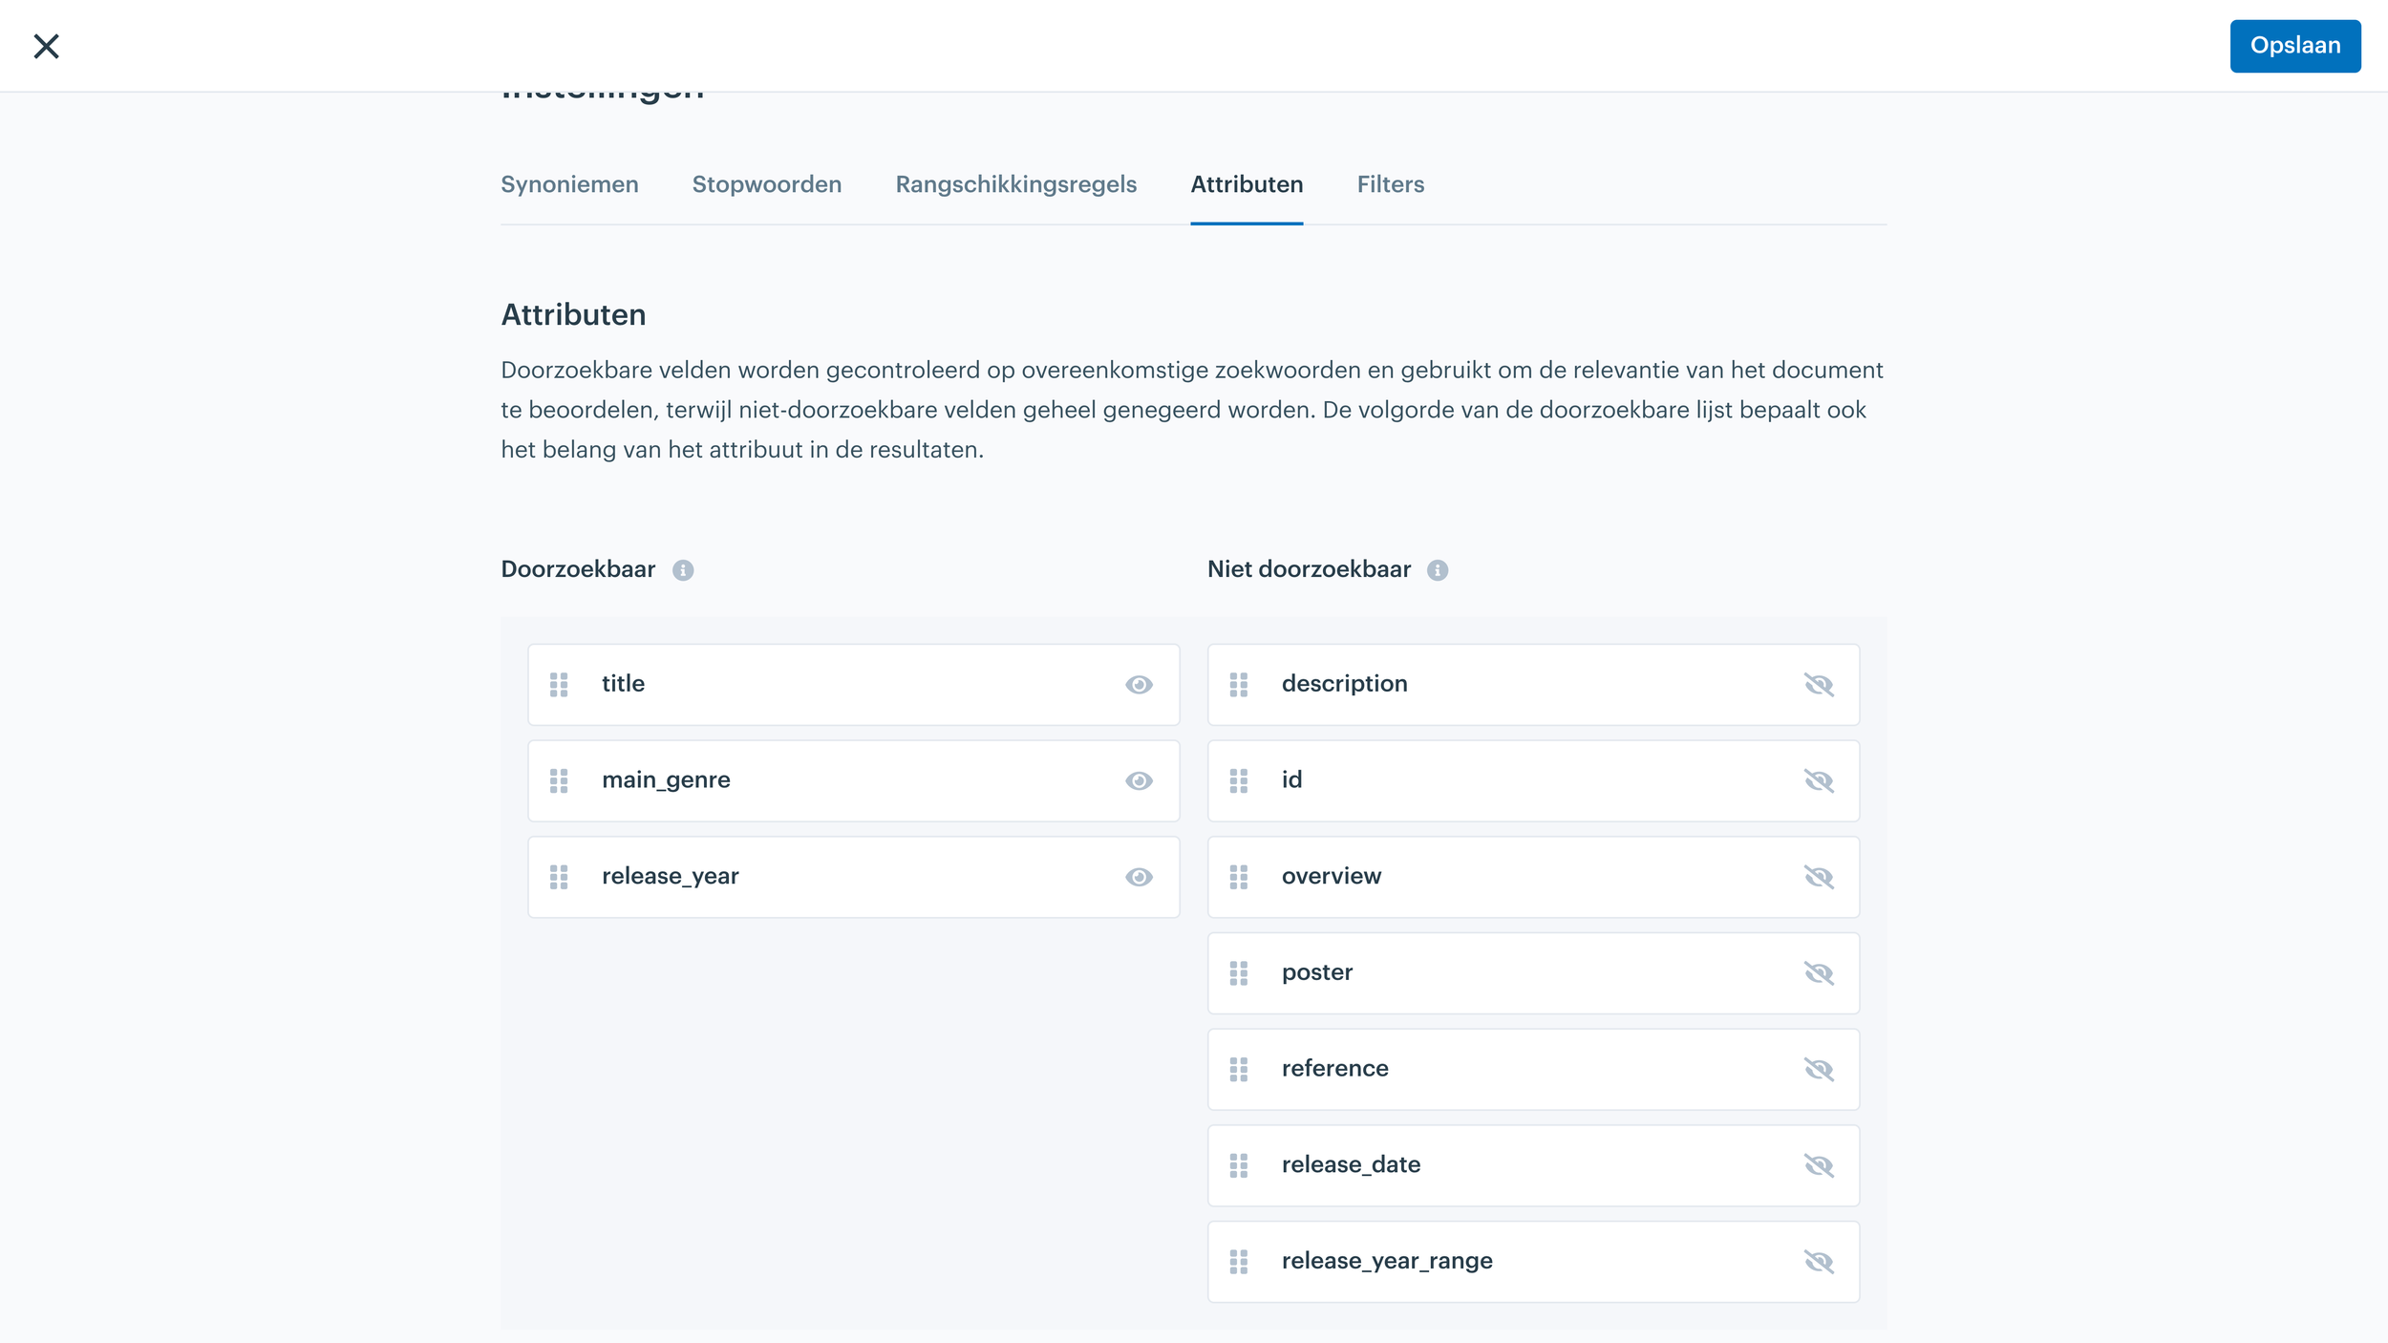Toggle visibility of the release_year attribute

coord(1139,876)
